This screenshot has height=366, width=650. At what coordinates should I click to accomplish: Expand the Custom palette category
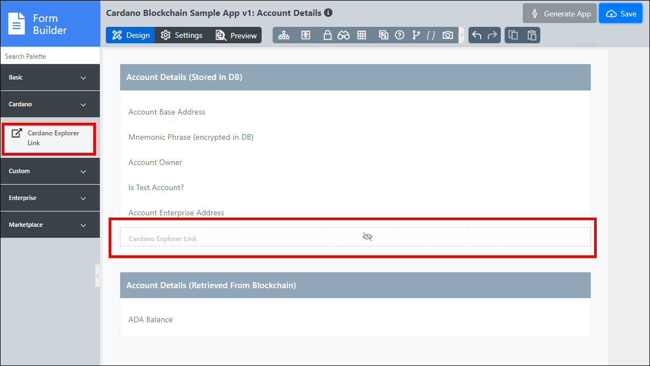point(50,171)
